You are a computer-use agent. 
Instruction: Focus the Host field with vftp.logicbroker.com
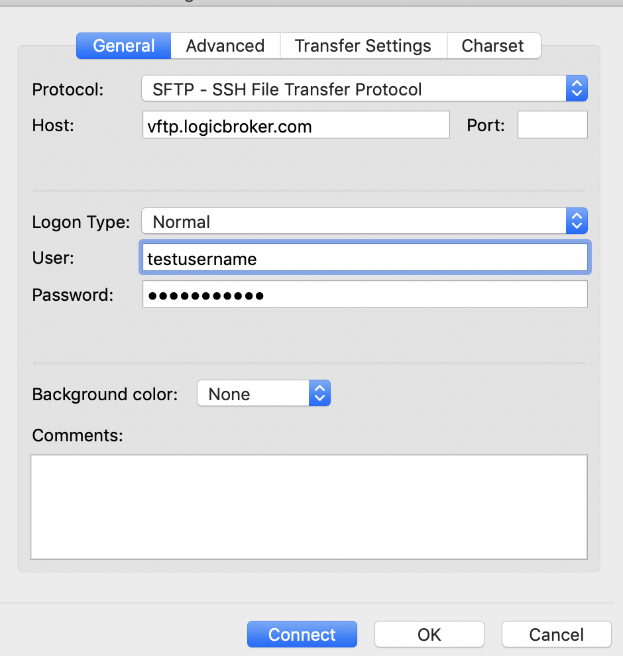point(296,125)
